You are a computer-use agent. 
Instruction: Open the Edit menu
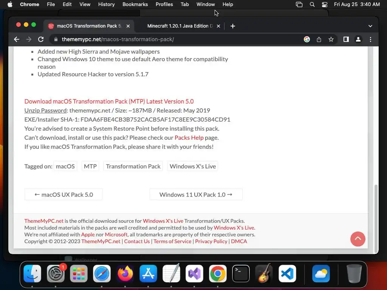(x=67, y=5)
